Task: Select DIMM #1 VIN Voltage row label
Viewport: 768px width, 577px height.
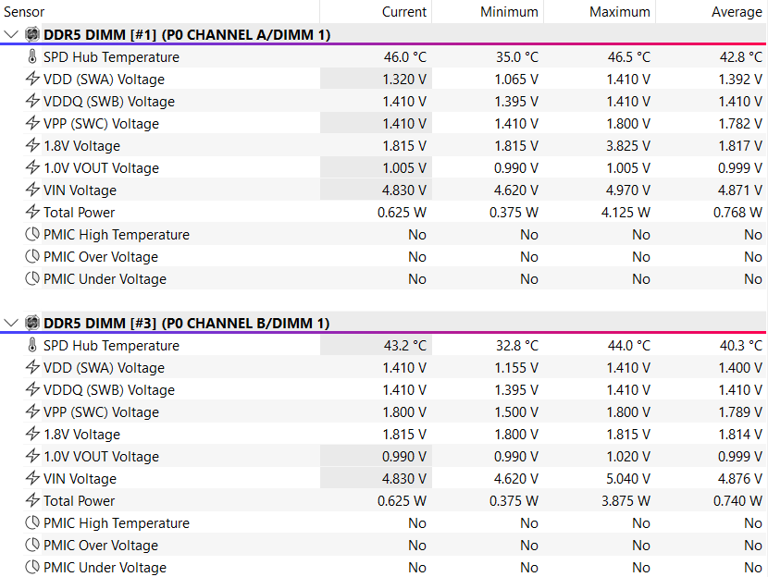Action: coord(80,190)
